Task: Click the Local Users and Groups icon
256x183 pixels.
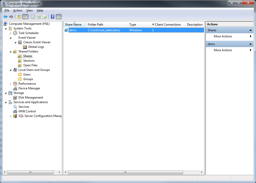Action: [x=15, y=70]
